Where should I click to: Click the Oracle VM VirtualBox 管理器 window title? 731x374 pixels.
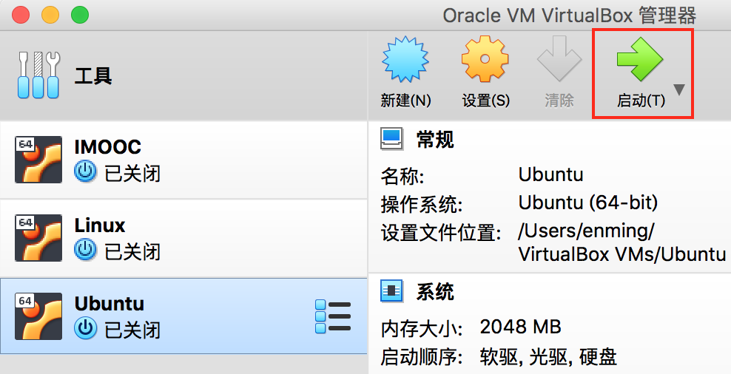pos(569,16)
